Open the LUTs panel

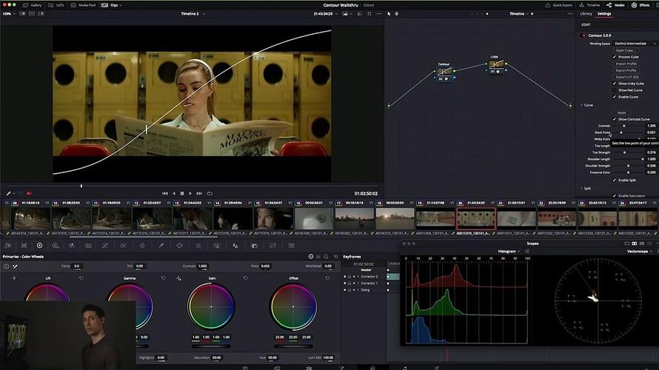coord(56,5)
